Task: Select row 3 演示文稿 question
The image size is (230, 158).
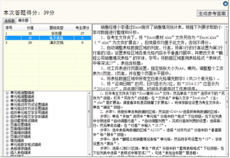Action: coord(48,43)
